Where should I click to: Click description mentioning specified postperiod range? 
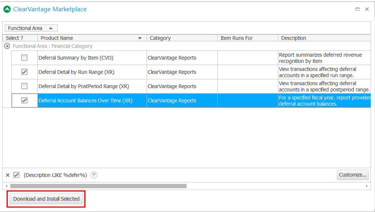coord(324,87)
